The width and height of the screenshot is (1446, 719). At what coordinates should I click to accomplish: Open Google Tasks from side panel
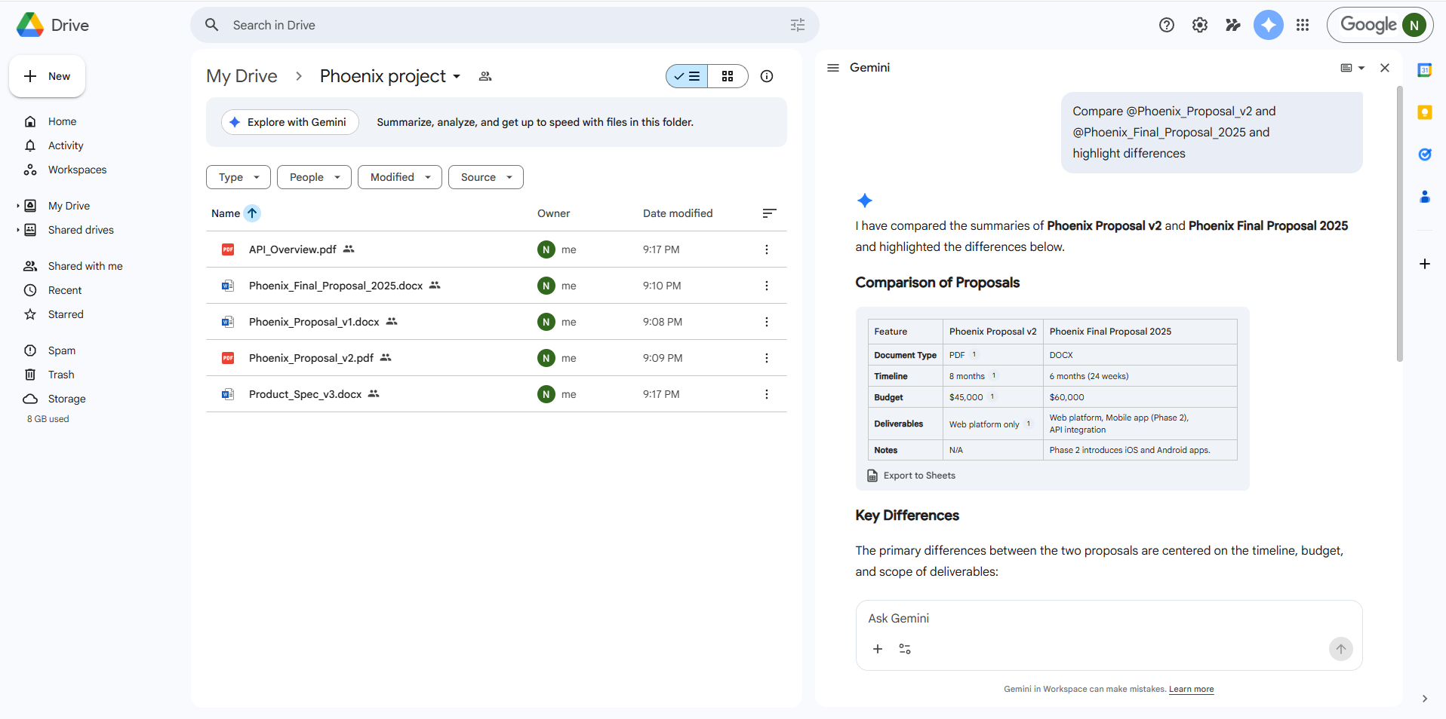pyautogui.click(x=1424, y=155)
